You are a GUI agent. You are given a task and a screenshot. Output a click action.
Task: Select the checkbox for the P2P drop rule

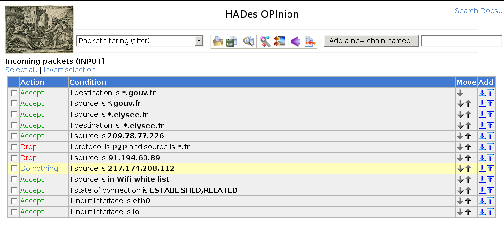[x=14, y=147]
